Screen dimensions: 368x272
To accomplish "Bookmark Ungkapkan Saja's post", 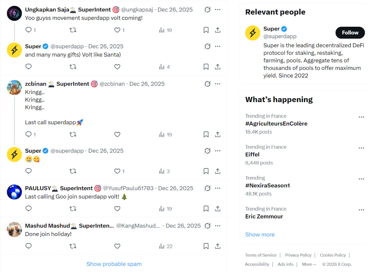I will click(206, 30).
